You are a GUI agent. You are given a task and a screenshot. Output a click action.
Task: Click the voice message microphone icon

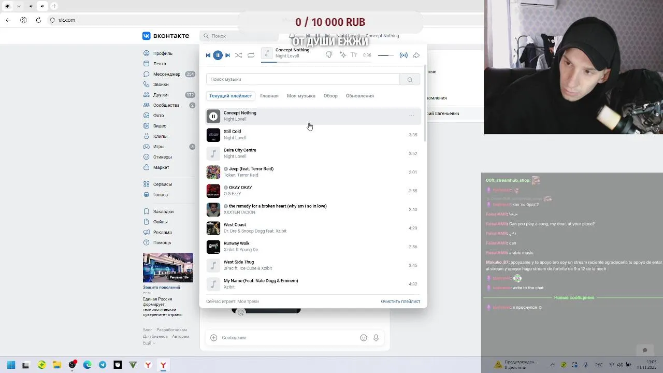(376, 338)
